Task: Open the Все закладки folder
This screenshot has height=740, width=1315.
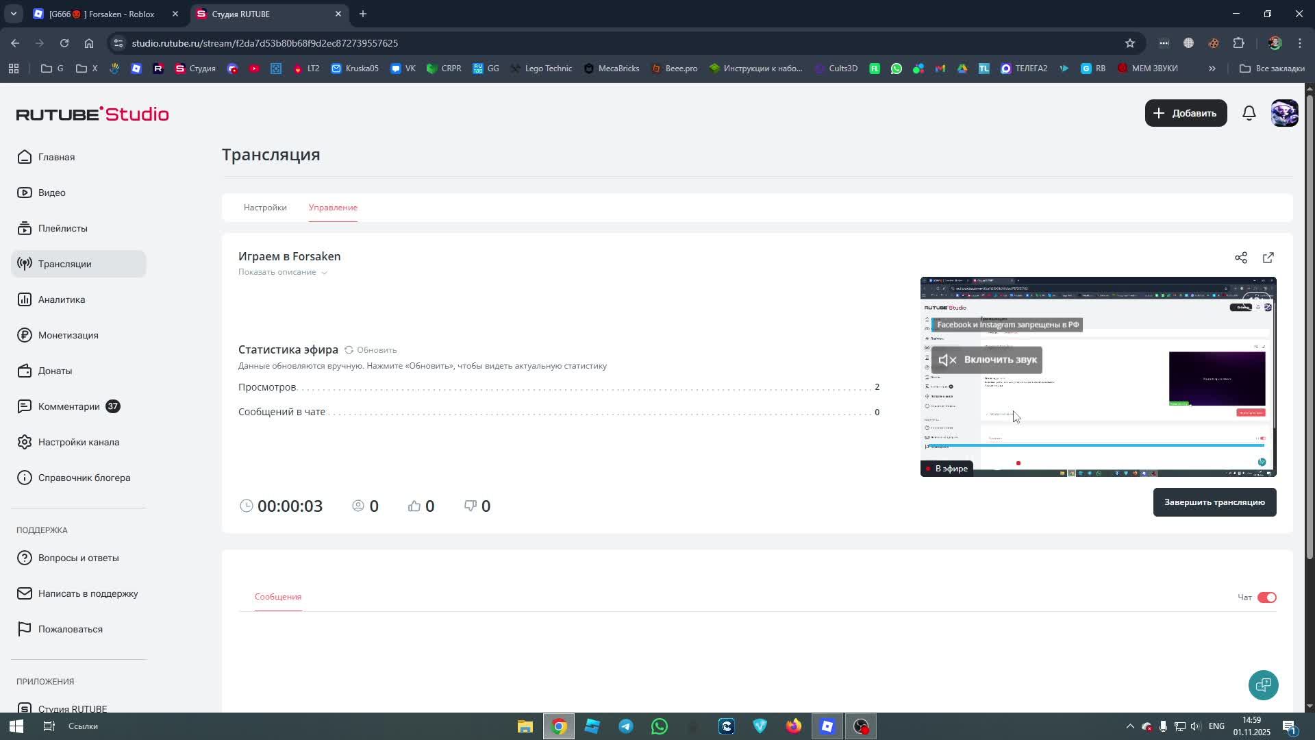Action: pos(1272,69)
